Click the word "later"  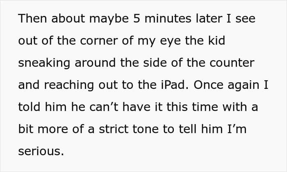[x=209, y=18]
